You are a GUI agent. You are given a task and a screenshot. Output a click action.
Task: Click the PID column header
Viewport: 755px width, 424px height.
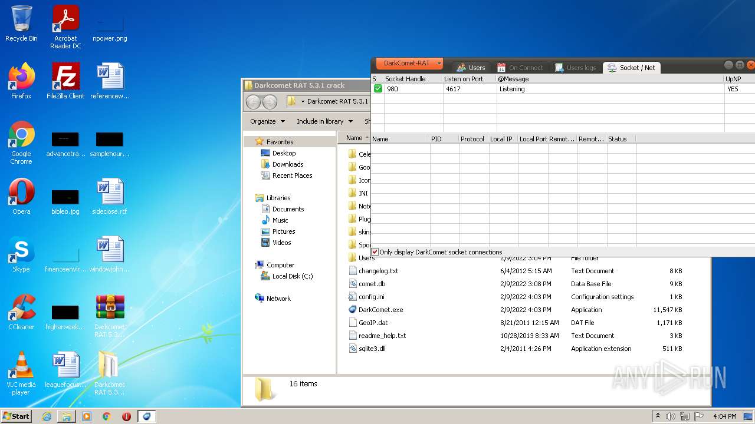point(444,139)
